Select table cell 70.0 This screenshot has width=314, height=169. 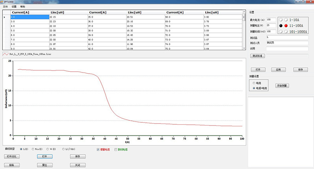(184, 26)
